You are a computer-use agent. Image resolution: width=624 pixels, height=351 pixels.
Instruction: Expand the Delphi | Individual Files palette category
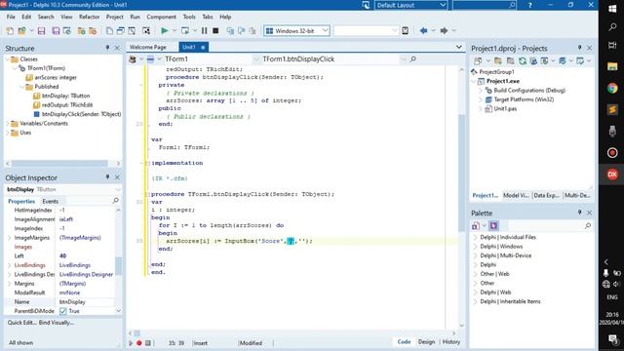[x=475, y=237]
